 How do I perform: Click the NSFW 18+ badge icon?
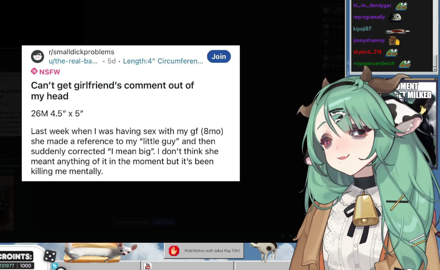point(34,71)
